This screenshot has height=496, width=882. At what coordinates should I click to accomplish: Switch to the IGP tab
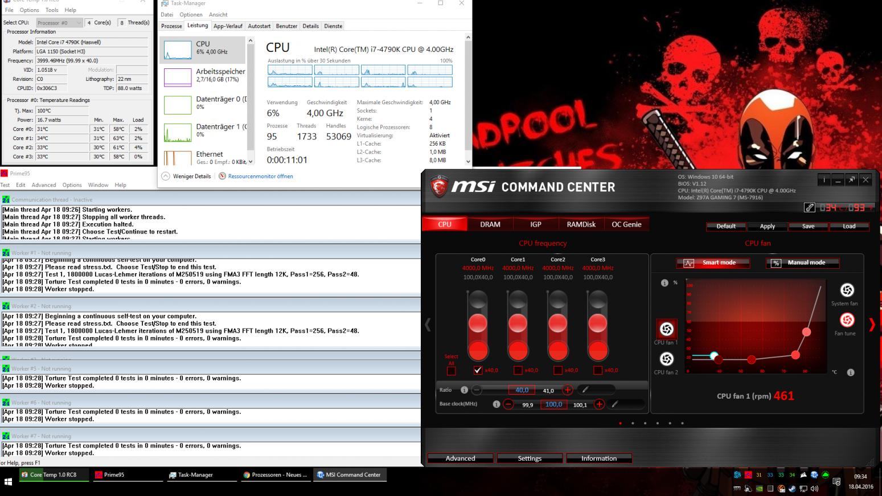[536, 224]
